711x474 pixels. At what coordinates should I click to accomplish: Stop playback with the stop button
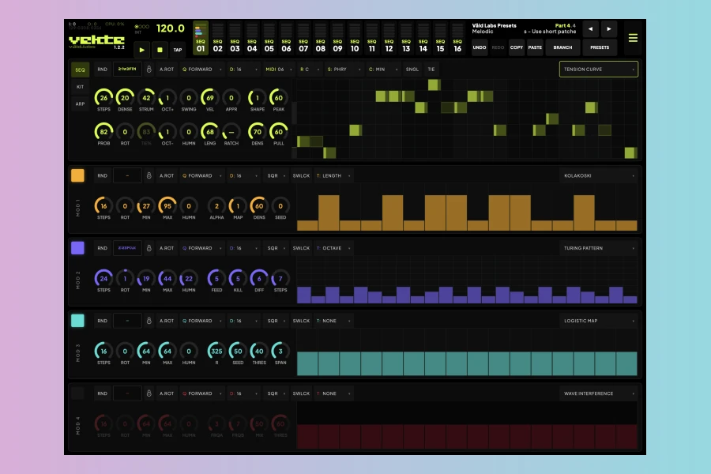click(x=160, y=50)
